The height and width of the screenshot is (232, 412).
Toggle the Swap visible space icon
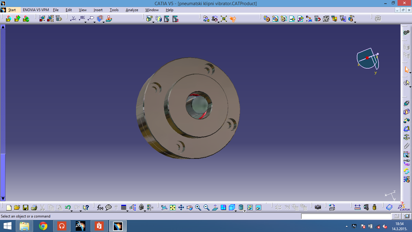click(x=258, y=208)
